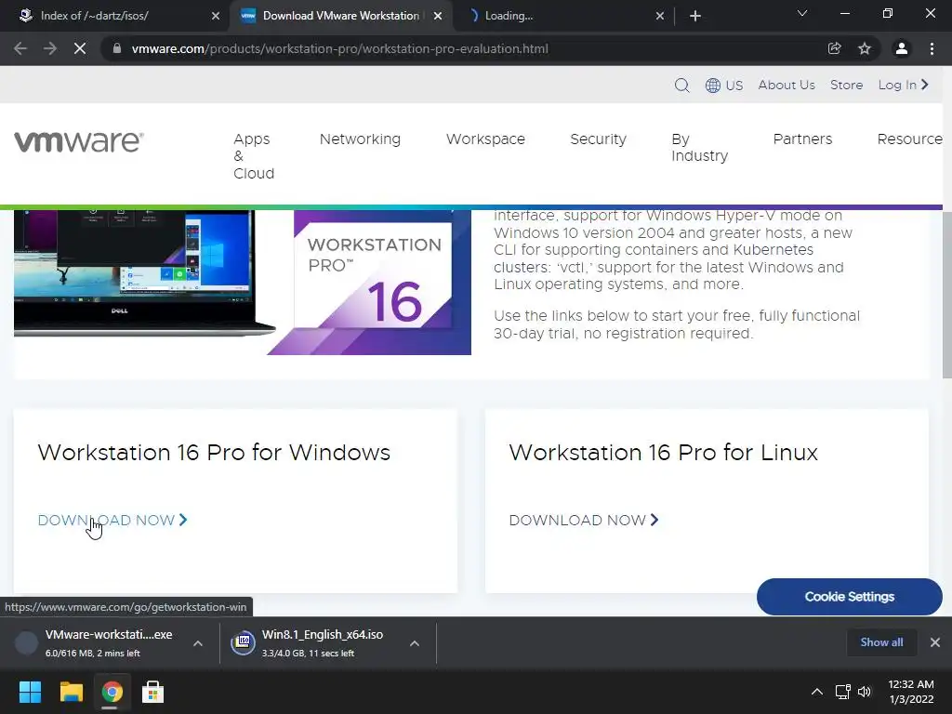This screenshot has width=952, height=714.
Task: Click Show all downloads
Action: click(881, 642)
